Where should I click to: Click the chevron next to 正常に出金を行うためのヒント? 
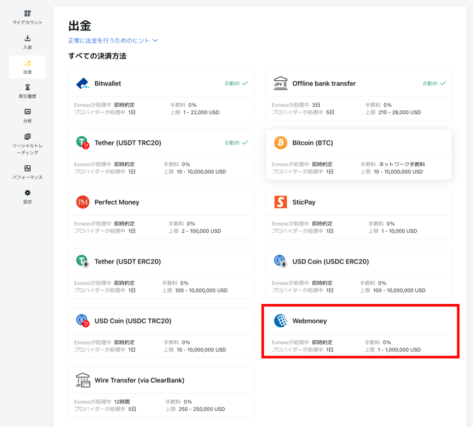(155, 41)
